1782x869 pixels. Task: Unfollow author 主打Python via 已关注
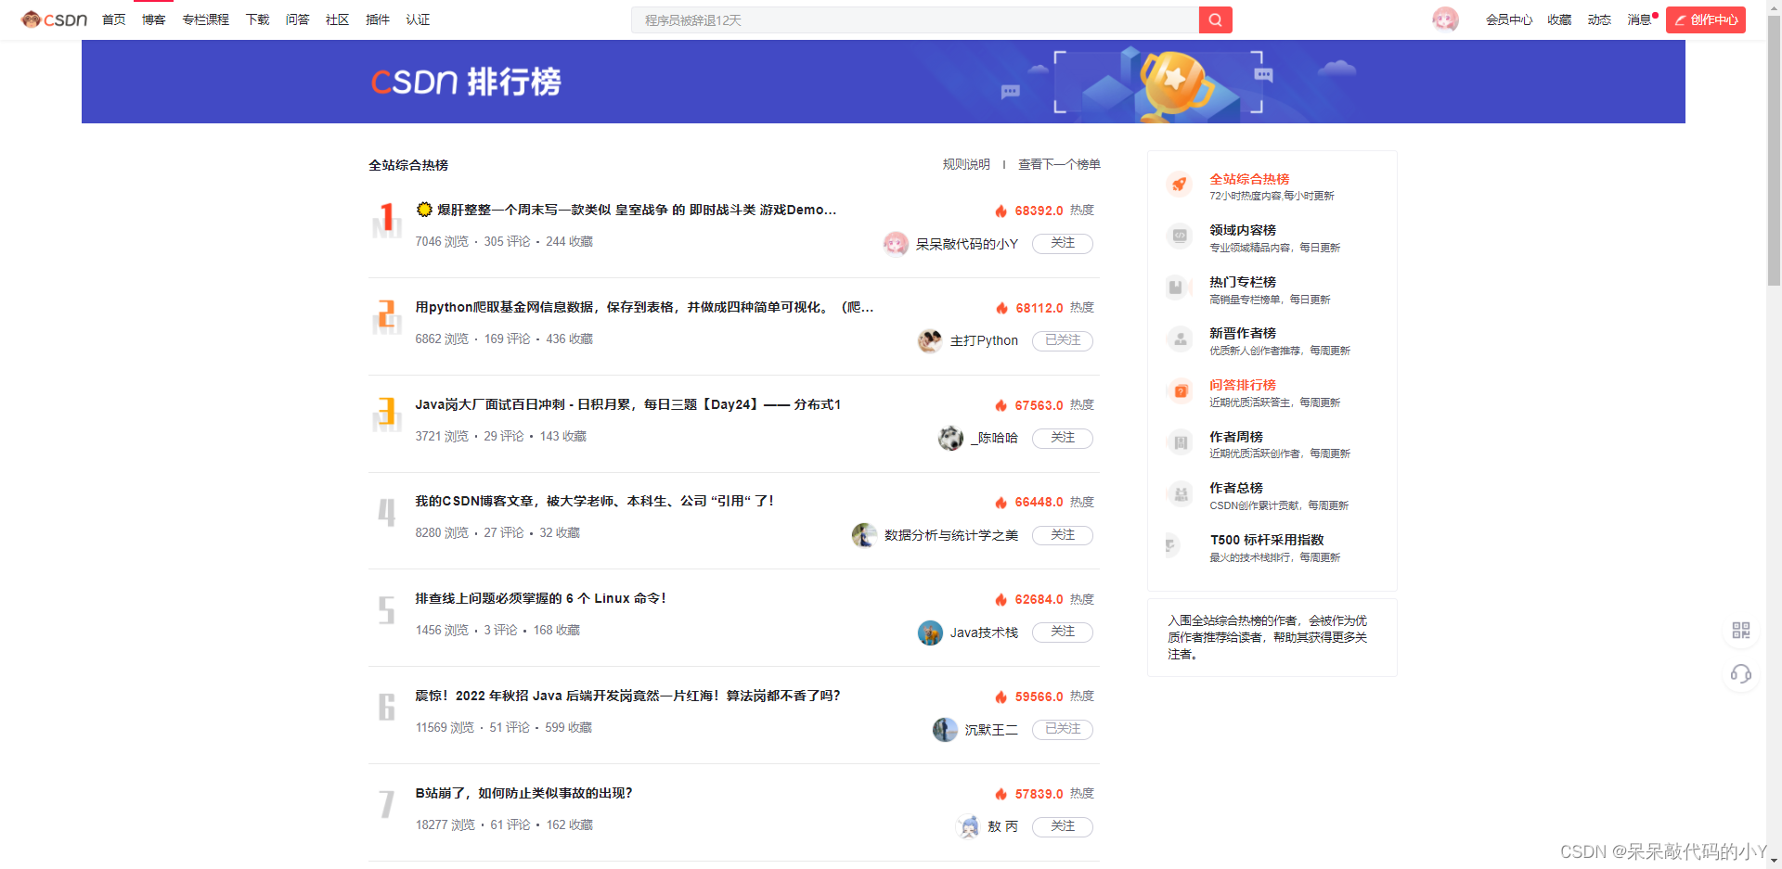tap(1063, 340)
